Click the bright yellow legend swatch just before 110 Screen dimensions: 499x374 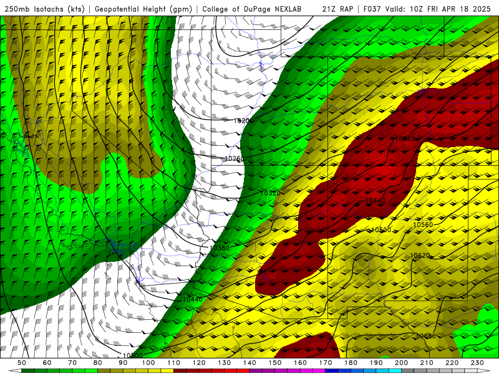pyautogui.click(x=167, y=371)
